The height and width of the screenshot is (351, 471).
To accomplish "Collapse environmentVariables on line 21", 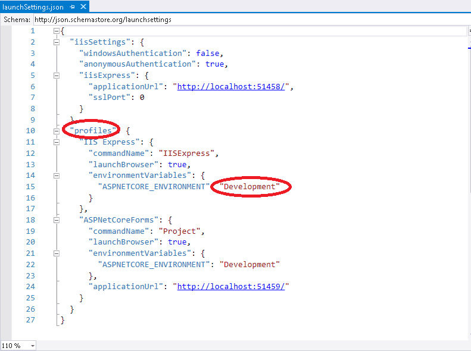I will click(x=56, y=253).
